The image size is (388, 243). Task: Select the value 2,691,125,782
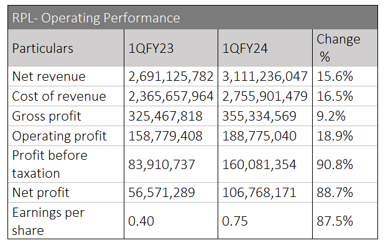(x=171, y=76)
